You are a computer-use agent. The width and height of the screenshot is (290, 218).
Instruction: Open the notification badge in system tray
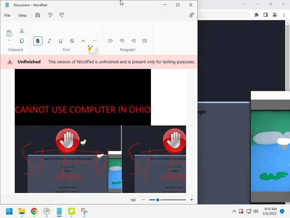pyautogui.click(x=282, y=211)
